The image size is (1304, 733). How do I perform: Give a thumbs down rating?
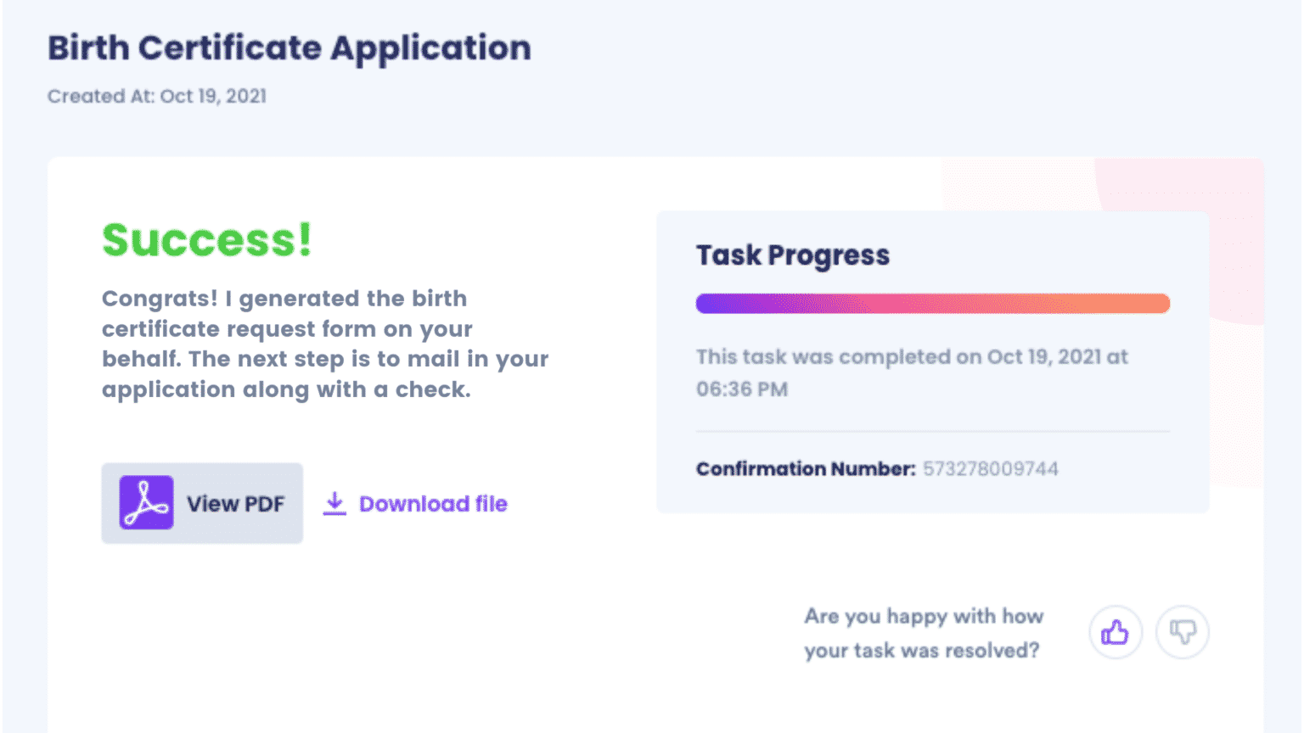click(1183, 632)
